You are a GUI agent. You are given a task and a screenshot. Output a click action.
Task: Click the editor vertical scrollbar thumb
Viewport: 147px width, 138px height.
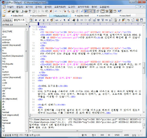(144, 68)
